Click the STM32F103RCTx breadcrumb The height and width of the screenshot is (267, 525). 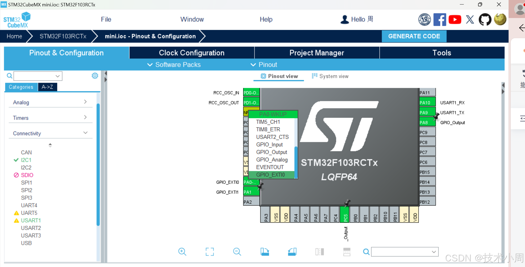click(63, 36)
